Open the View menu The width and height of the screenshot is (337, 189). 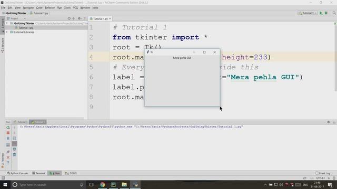[x=17, y=7]
